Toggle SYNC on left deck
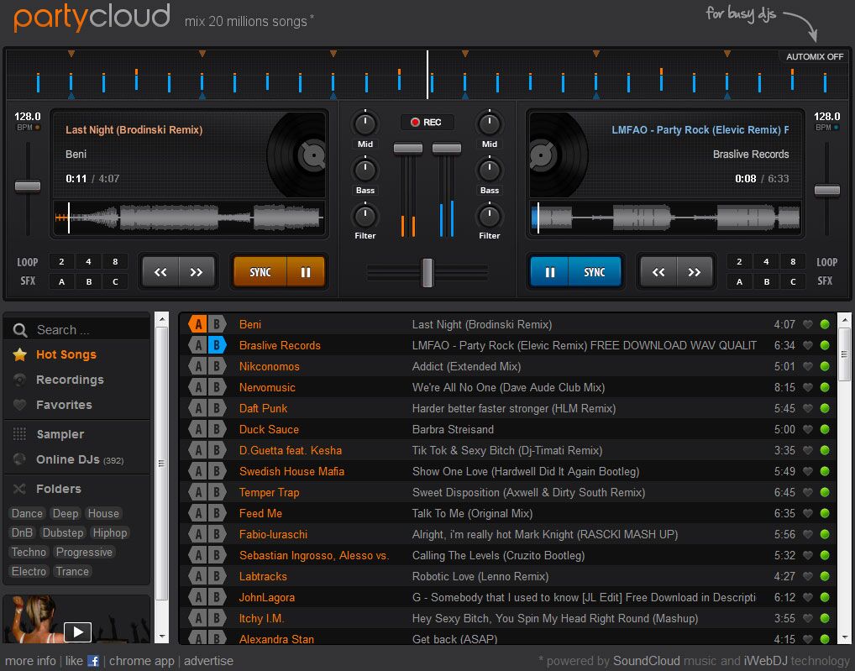The image size is (855, 671). [x=260, y=272]
